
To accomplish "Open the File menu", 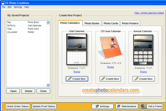I will (x=4, y=7).
